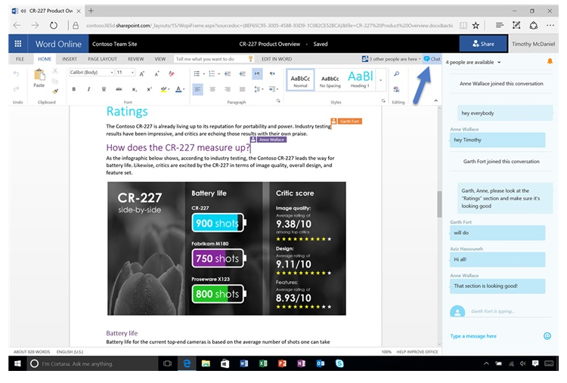The width and height of the screenshot is (567, 383).
Task: Click the Find magnifier in Editing
Action: point(397,74)
